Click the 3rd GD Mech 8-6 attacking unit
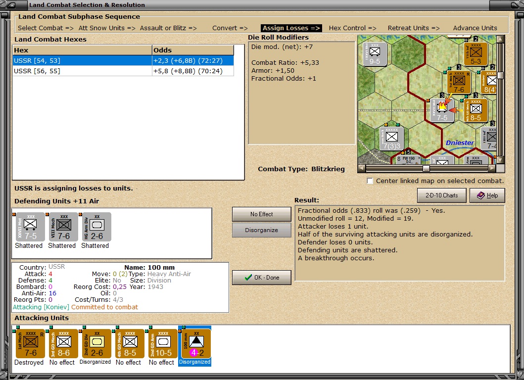The width and height of the screenshot is (524, 380). pyautogui.click(x=62, y=344)
